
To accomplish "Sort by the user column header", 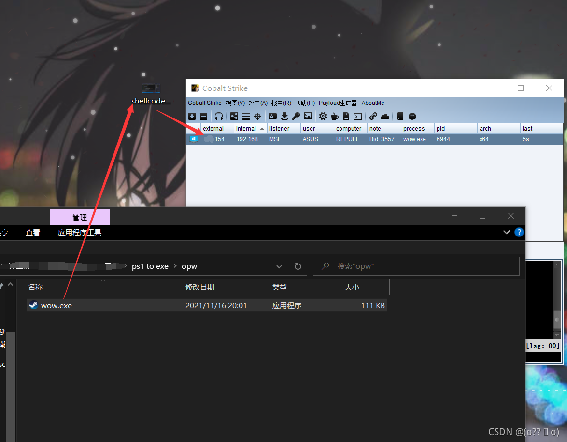I will (x=317, y=129).
